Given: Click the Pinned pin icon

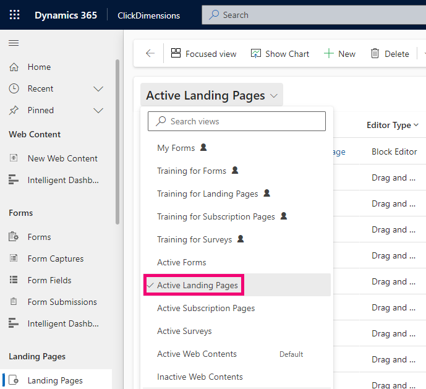Looking at the screenshot, I should point(14,110).
